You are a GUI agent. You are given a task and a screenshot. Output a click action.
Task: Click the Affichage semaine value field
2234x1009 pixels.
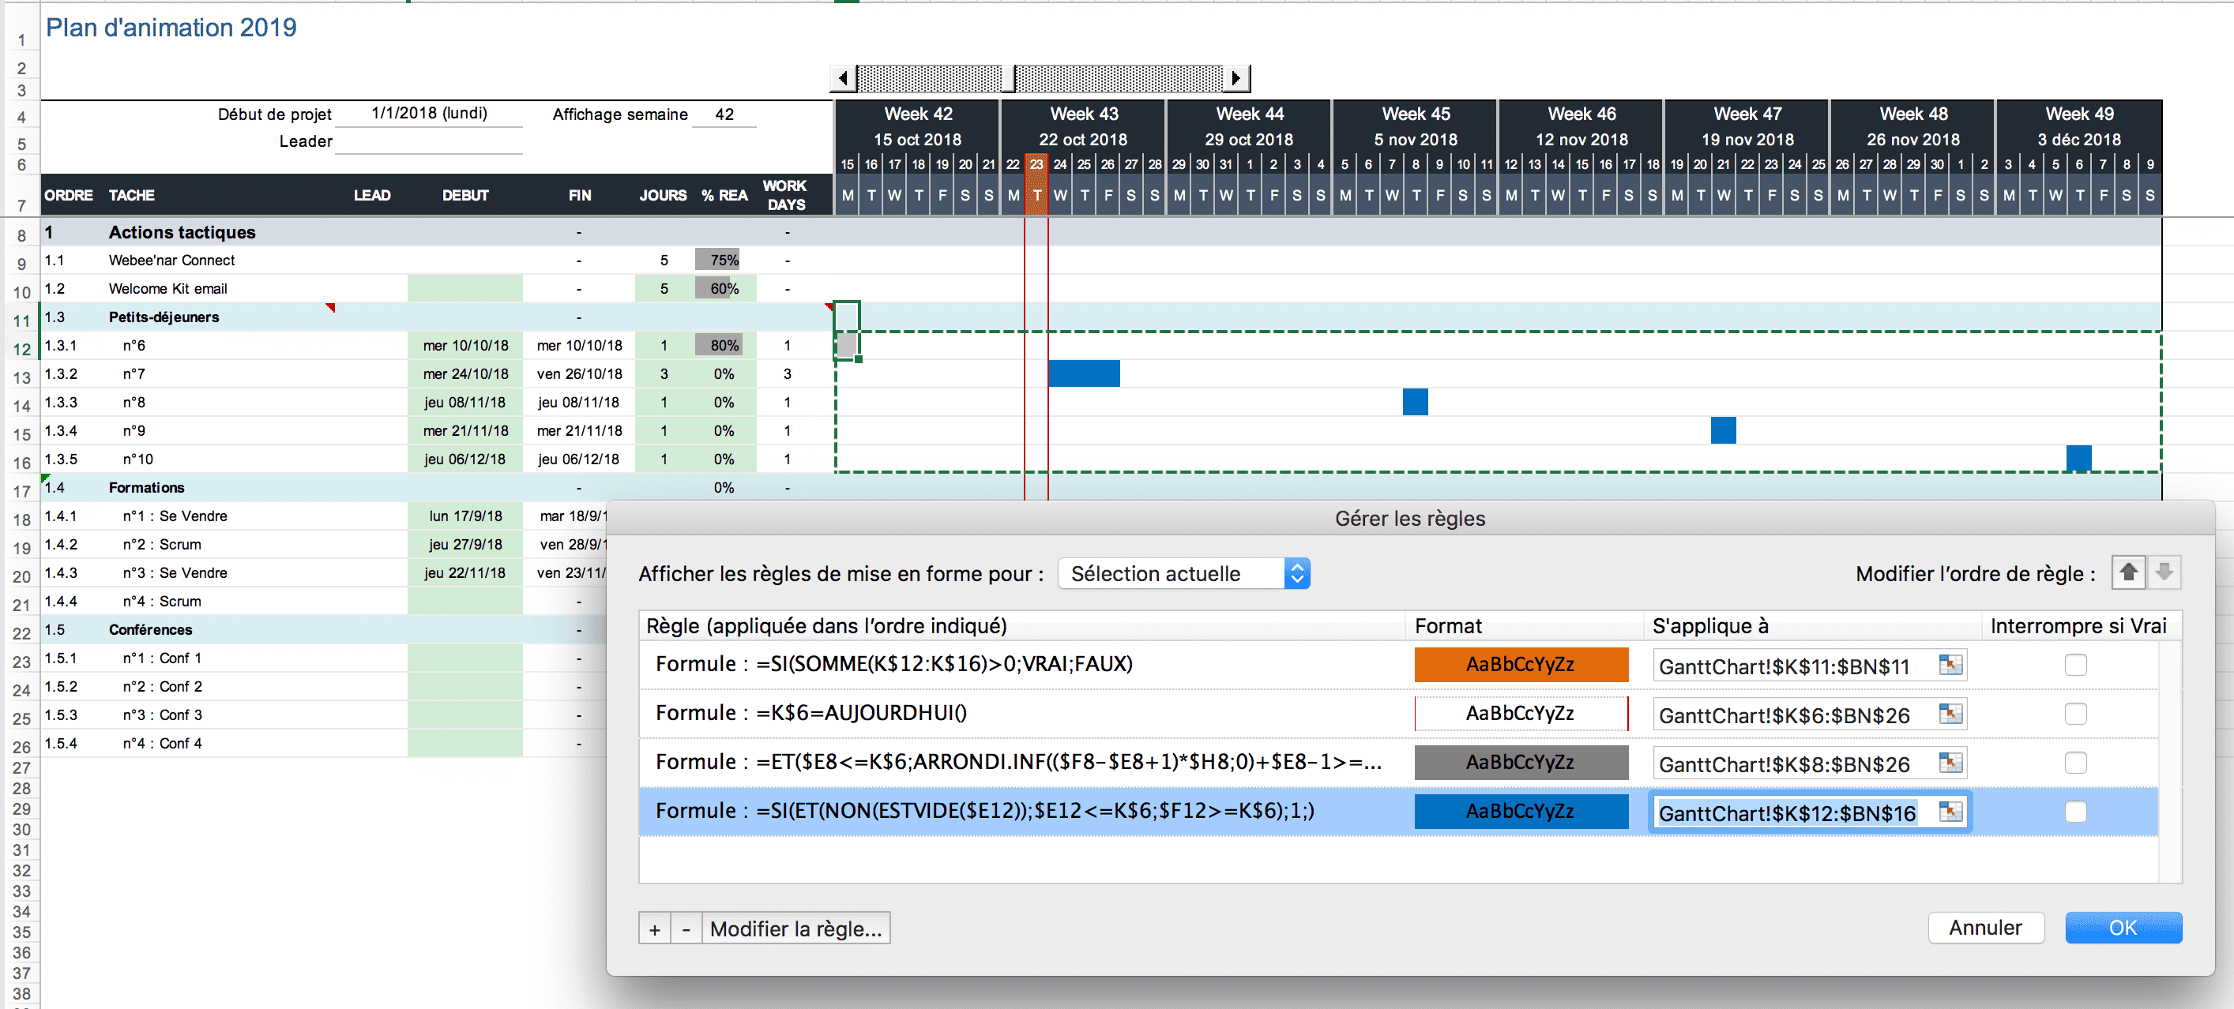(724, 114)
